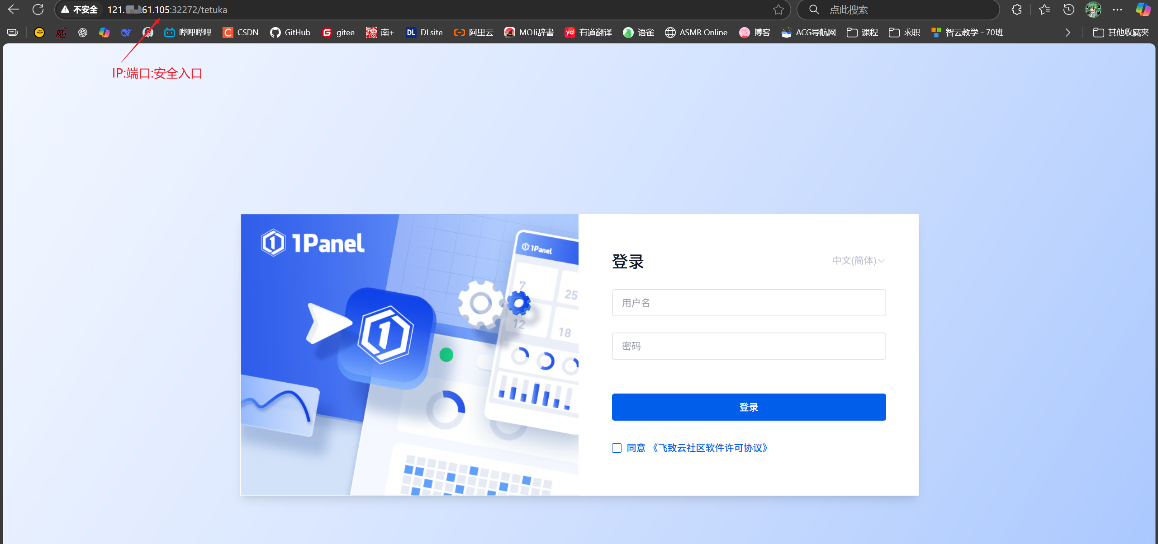The height and width of the screenshot is (544, 1158).
Task: Open the 语雀 bookmark
Action: [638, 32]
